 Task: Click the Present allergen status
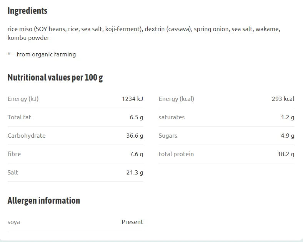pos(132,222)
